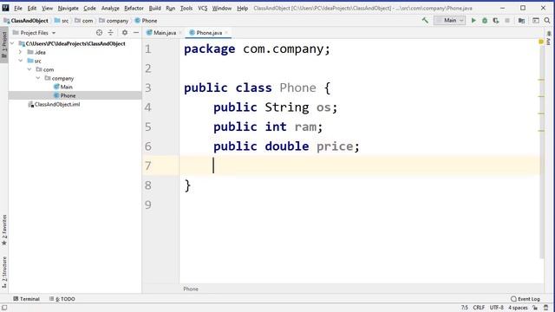Open the Build menu
The image size is (555, 312).
[x=154, y=8]
